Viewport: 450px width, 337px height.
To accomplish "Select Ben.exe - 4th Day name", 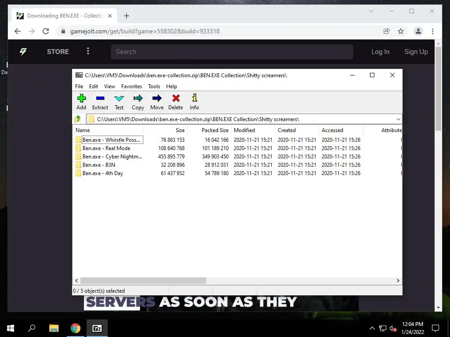I will pyautogui.click(x=103, y=173).
